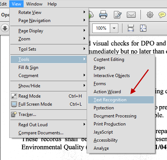Click the Tracker icon in menu
This screenshot has height=160, width=167.
[x=14, y=114]
